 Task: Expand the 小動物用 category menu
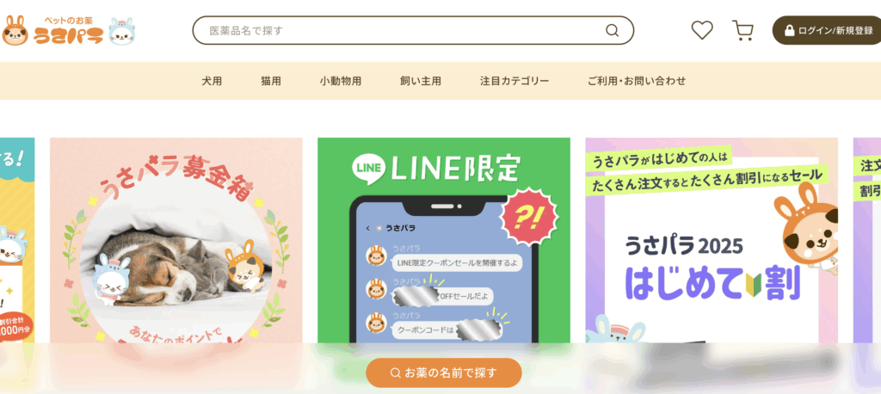coord(341,81)
